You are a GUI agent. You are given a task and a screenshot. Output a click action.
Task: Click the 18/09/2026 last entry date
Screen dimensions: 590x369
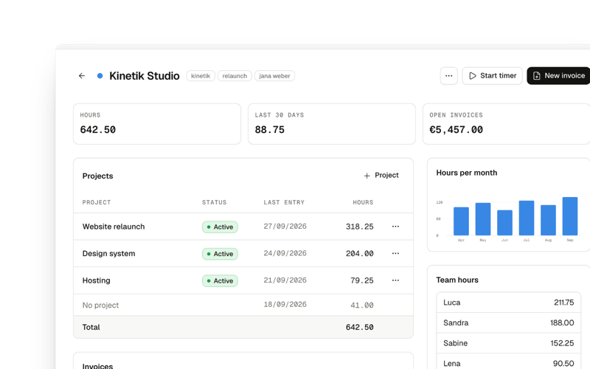click(x=285, y=304)
